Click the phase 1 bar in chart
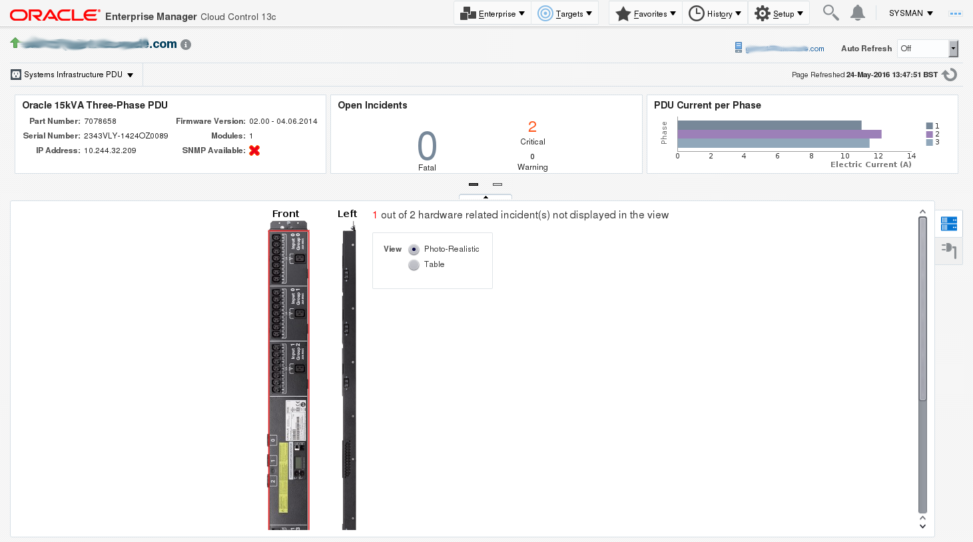The image size is (973, 542). [x=769, y=125]
